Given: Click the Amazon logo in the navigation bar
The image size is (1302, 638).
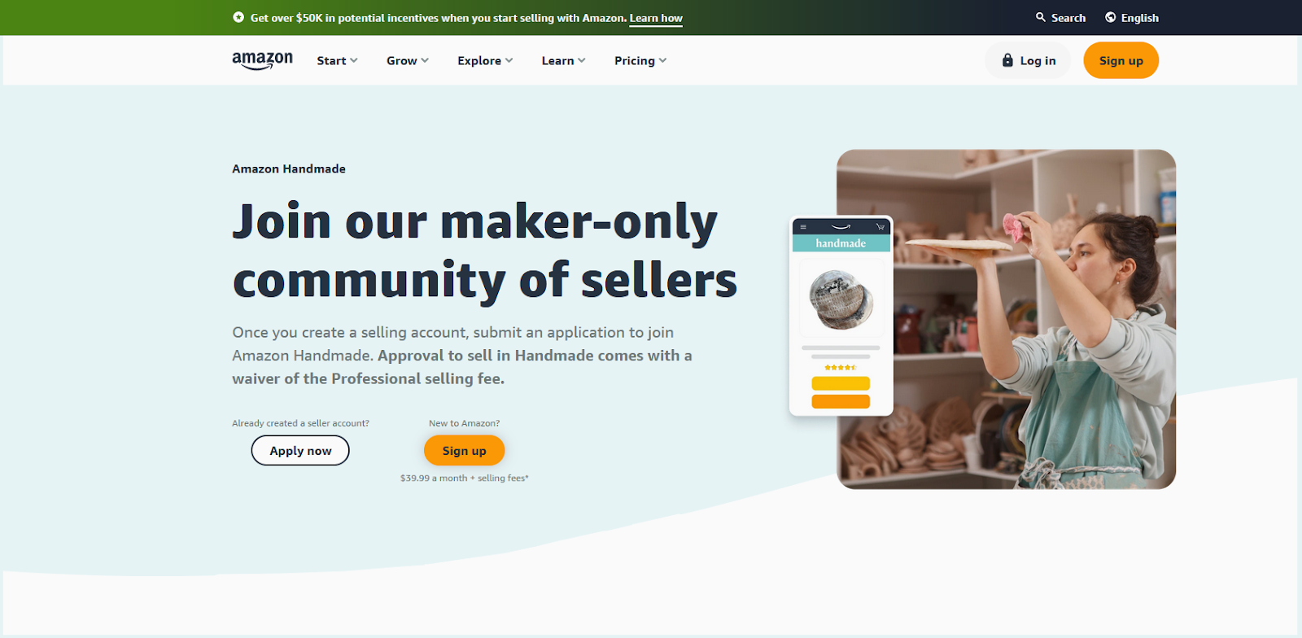Looking at the screenshot, I should pyautogui.click(x=262, y=60).
